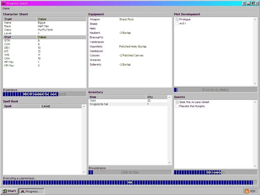Click the Progress taskbar button
The height and width of the screenshot is (195, 260).
[31, 191]
